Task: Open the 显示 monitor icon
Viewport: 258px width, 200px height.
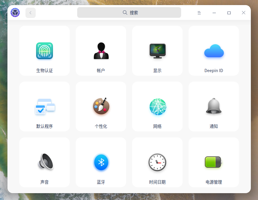Action: coord(158,51)
